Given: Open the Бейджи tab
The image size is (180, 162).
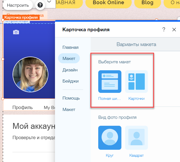Looking at the screenshot, I should click(x=71, y=81).
